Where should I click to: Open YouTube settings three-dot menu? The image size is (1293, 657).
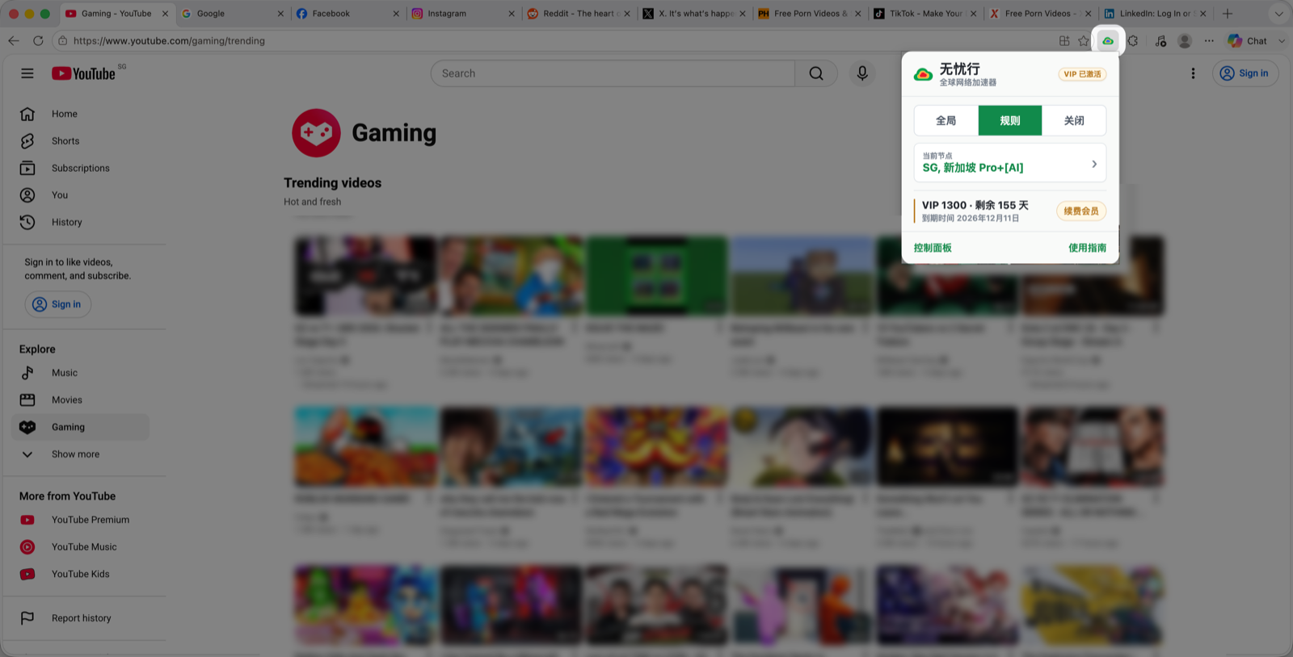coord(1193,73)
